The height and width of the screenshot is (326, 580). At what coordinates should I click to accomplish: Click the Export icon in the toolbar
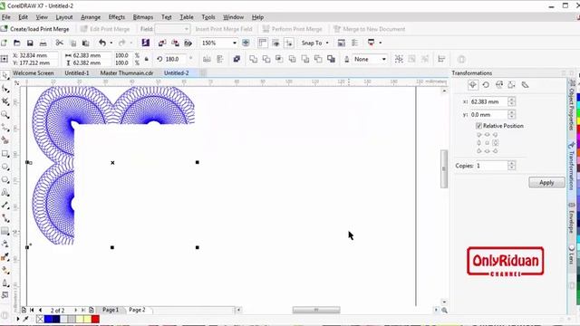[175, 43]
